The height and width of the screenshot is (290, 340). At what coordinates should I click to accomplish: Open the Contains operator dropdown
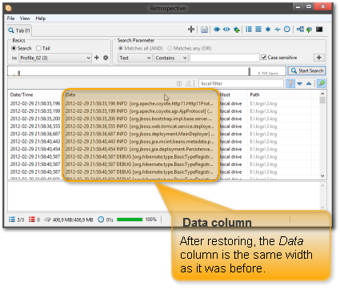171,58
